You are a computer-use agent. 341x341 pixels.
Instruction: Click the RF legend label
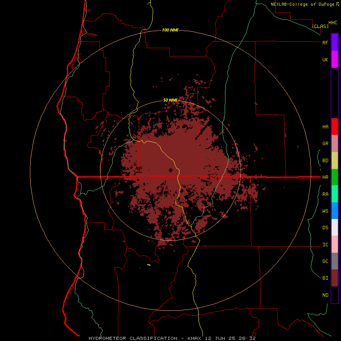pyautogui.click(x=325, y=42)
